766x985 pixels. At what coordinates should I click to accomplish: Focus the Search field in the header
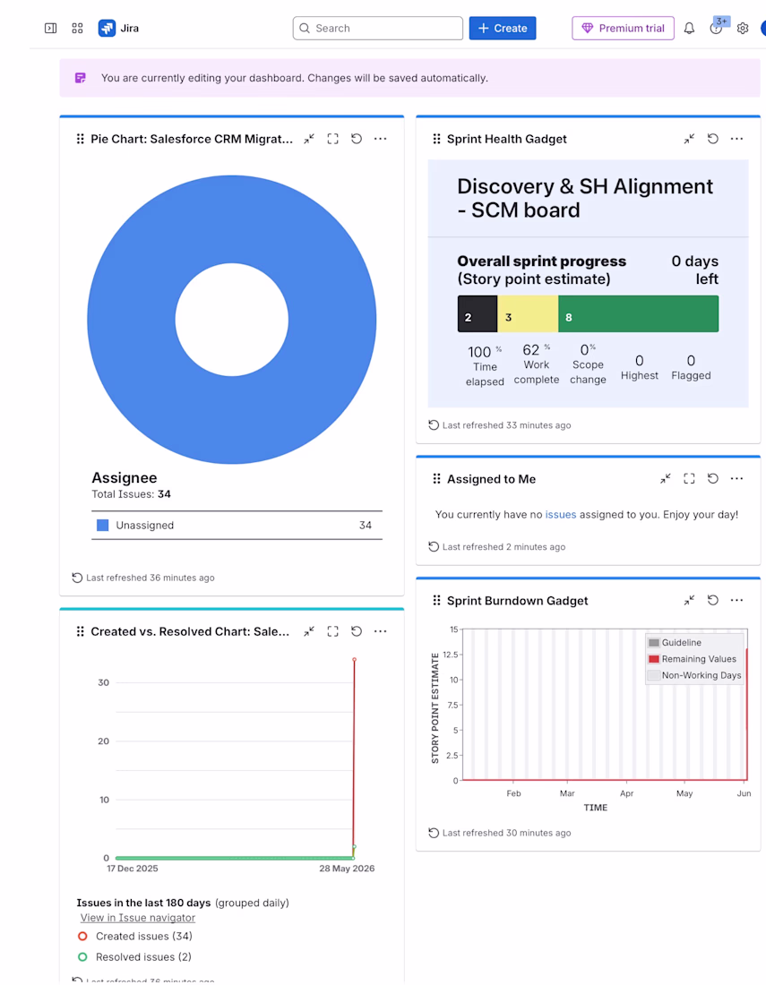pos(378,29)
